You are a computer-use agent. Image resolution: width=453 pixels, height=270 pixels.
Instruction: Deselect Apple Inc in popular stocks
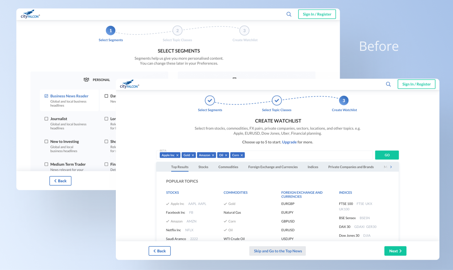[x=175, y=204]
